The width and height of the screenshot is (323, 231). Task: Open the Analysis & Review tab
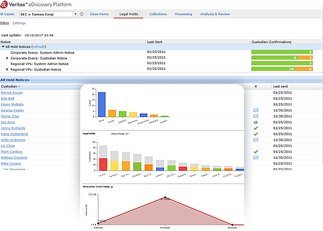coord(215,14)
